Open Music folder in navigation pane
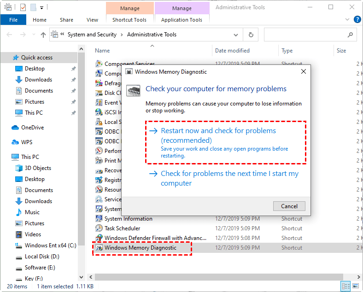The image size is (363, 292). (x=32, y=212)
